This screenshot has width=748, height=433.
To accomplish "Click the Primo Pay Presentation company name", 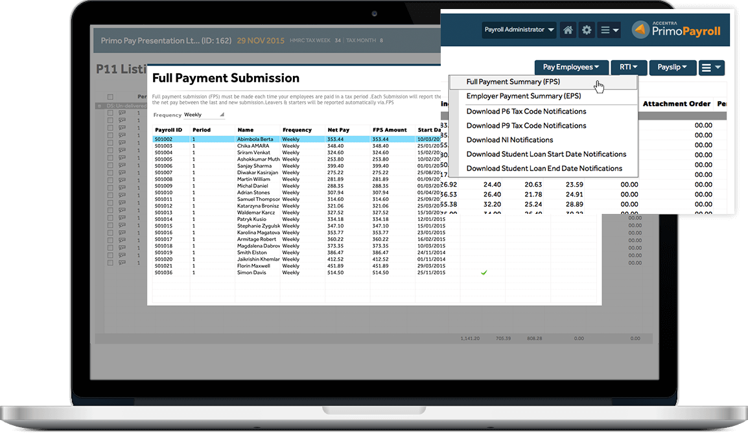I will [165, 41].
